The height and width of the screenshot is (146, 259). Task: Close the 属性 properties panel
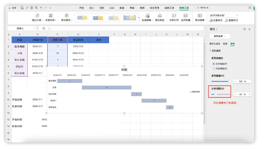pyautogui.click(x=249, y=29)
